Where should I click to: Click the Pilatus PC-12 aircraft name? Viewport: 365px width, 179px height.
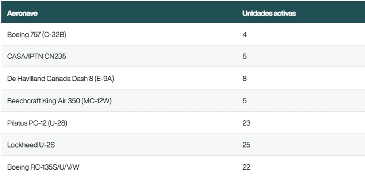27,123
